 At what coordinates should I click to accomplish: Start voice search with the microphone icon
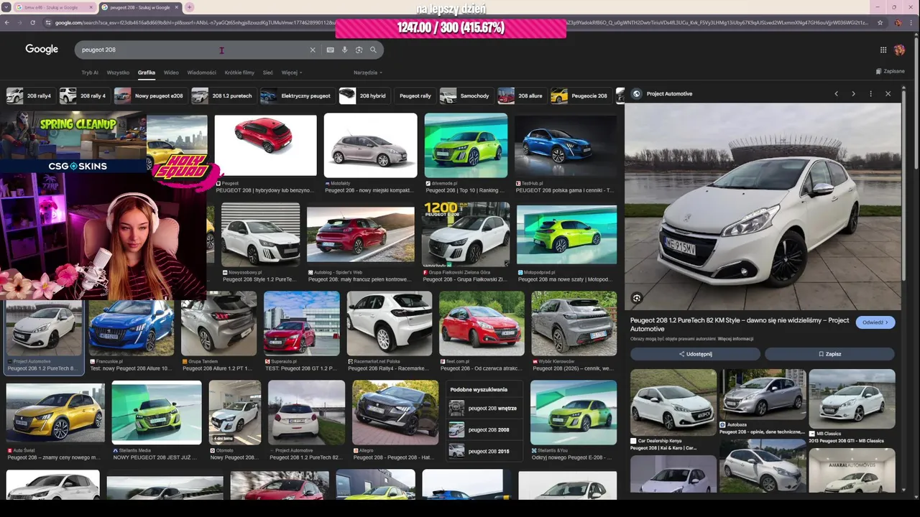[x=344, y=50]
